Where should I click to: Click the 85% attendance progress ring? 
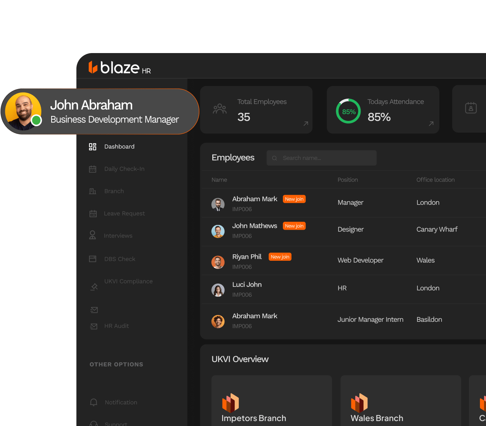(x=348, y=111)
